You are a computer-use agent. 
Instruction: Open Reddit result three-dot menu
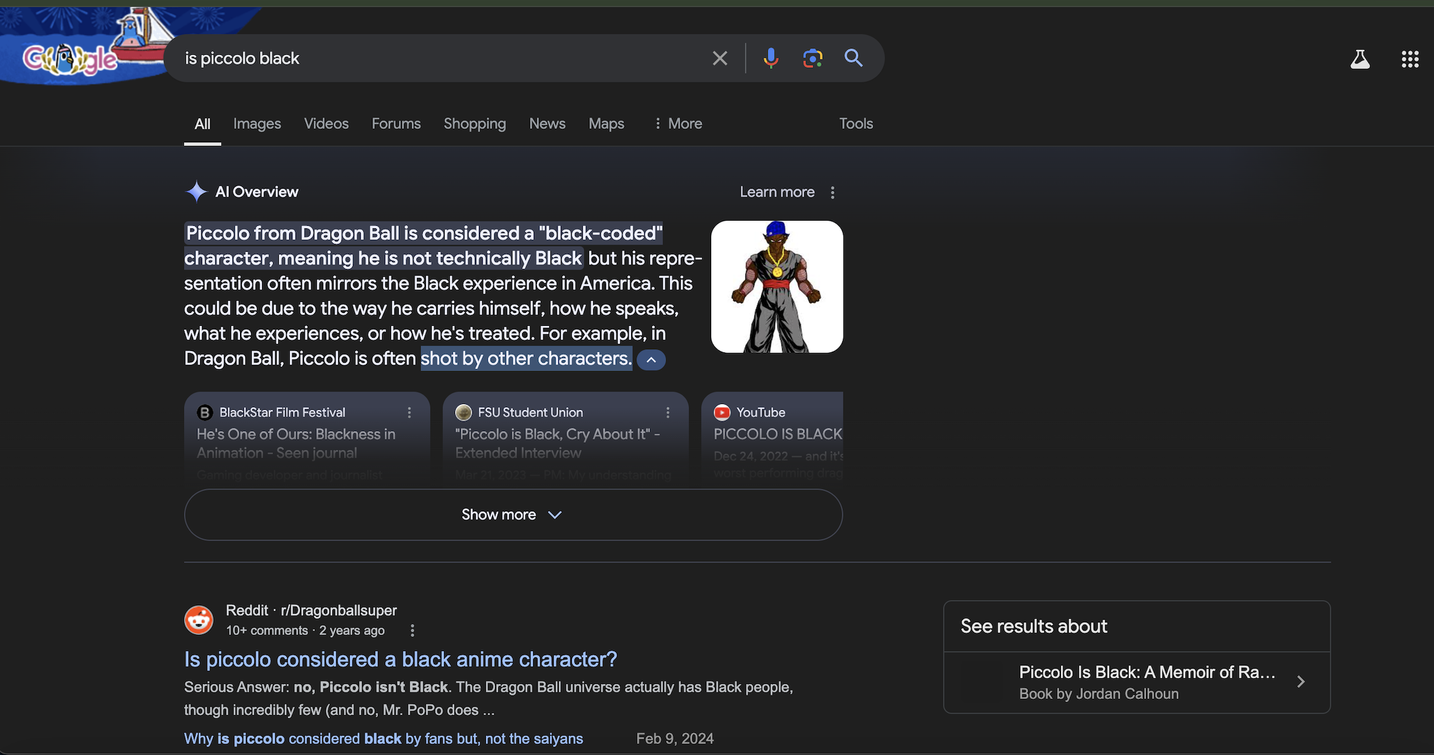tap(412, 630)
